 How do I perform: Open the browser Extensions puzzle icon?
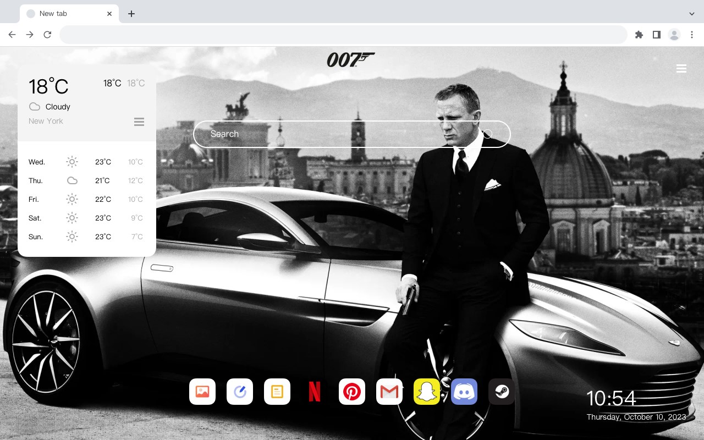639,35
